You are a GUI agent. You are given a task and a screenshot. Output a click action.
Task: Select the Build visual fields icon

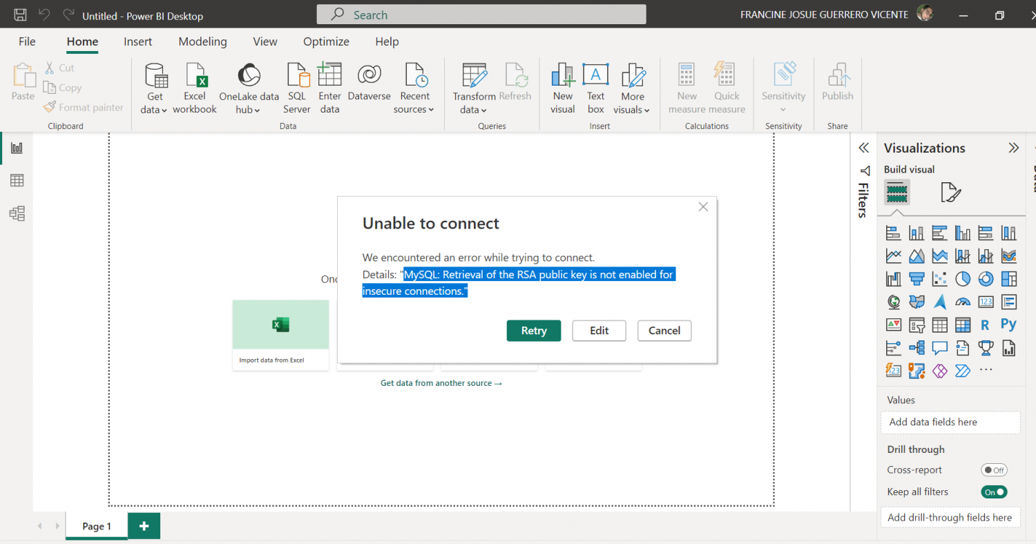tap(896, 192)
